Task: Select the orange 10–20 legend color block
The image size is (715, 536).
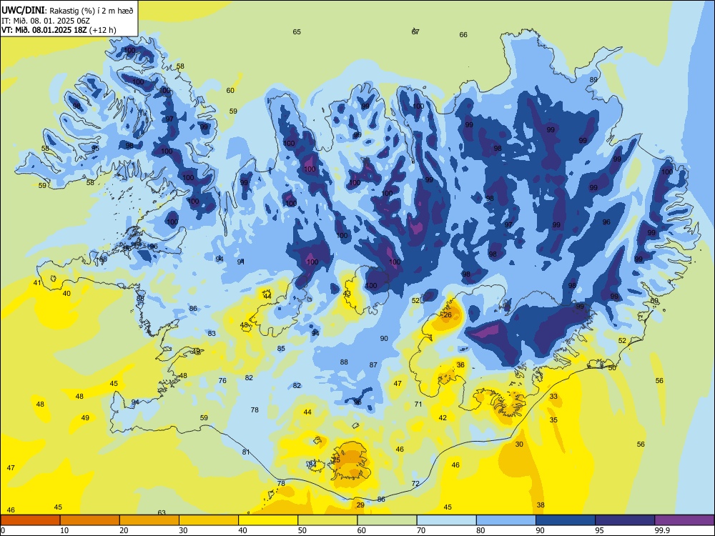Action: [90, 520]
